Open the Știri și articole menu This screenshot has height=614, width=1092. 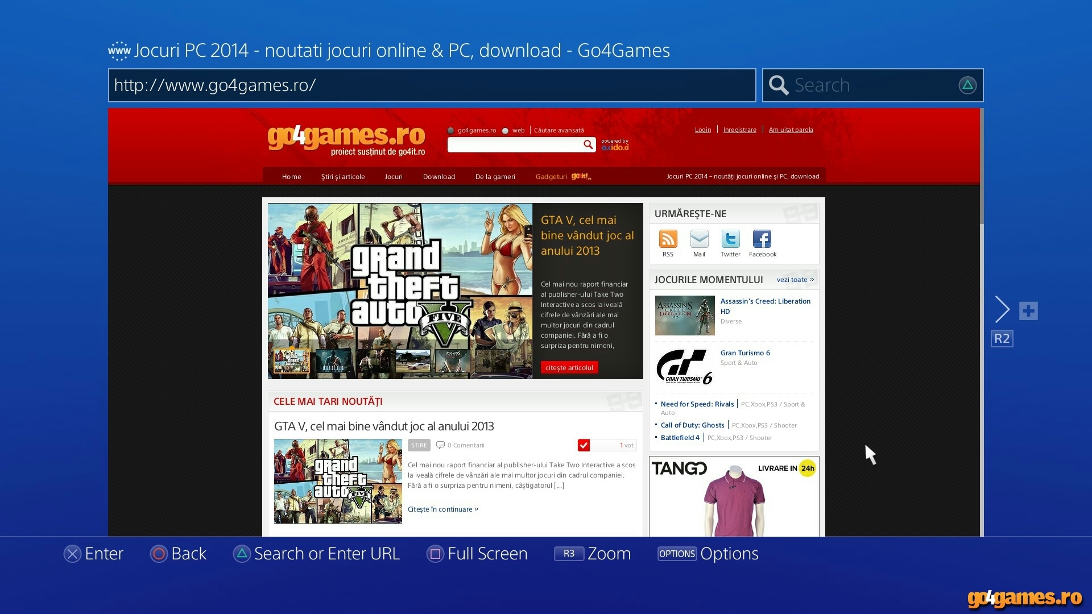(343, 177)
